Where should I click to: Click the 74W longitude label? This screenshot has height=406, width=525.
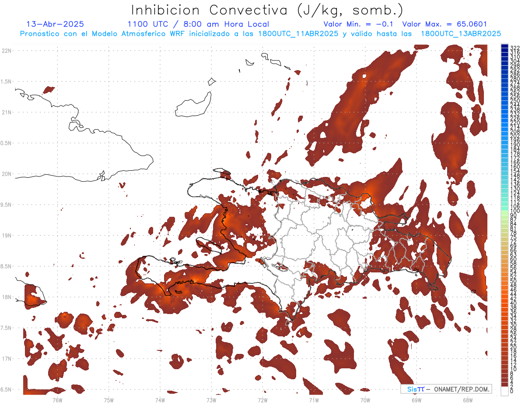pyautogui.click(x=160, y=400)
